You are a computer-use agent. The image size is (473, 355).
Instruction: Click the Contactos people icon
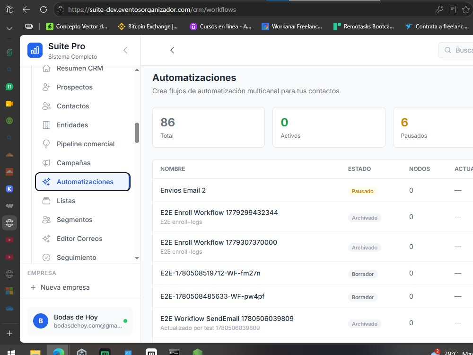tap(46, 106)
